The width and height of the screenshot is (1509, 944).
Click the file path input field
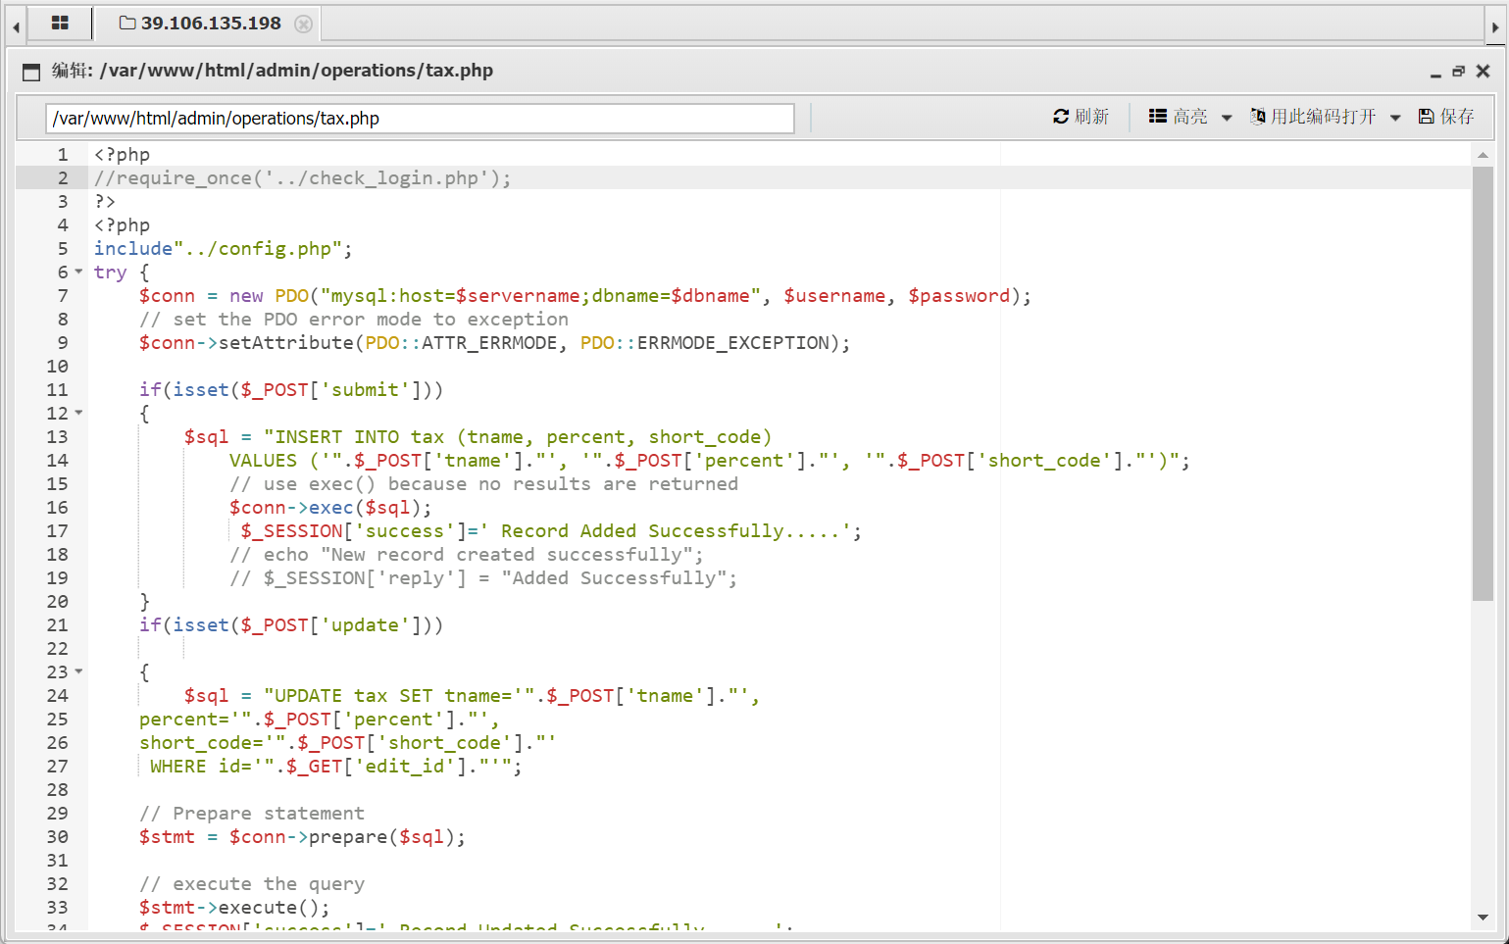pyautogui.click(x=420, y=119)
